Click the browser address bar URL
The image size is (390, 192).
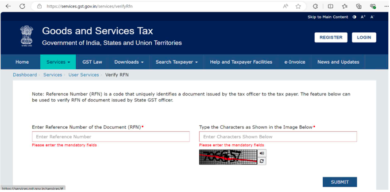coord(89,6)
